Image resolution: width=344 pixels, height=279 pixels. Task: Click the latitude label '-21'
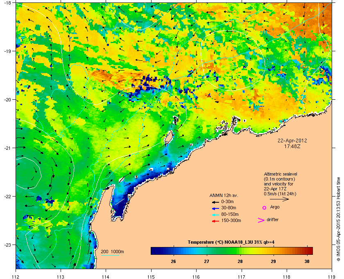7,148
